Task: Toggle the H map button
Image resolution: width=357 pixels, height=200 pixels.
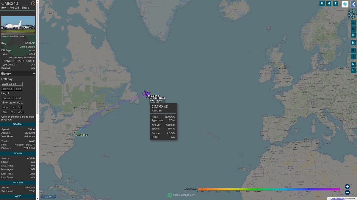Action: pyautogui.click(x=329, y=4)
